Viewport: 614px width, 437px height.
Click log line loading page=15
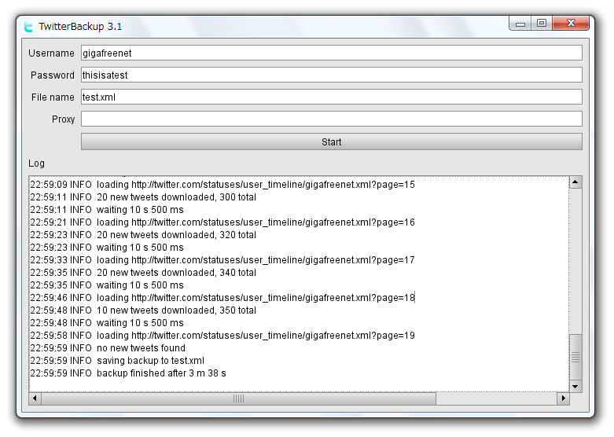click(x=222, y=185)
